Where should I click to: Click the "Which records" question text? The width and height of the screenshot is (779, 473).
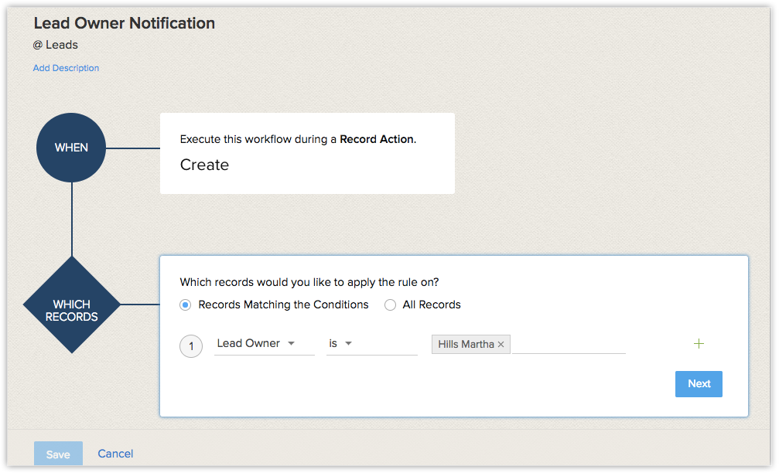(x=315, y=282)
